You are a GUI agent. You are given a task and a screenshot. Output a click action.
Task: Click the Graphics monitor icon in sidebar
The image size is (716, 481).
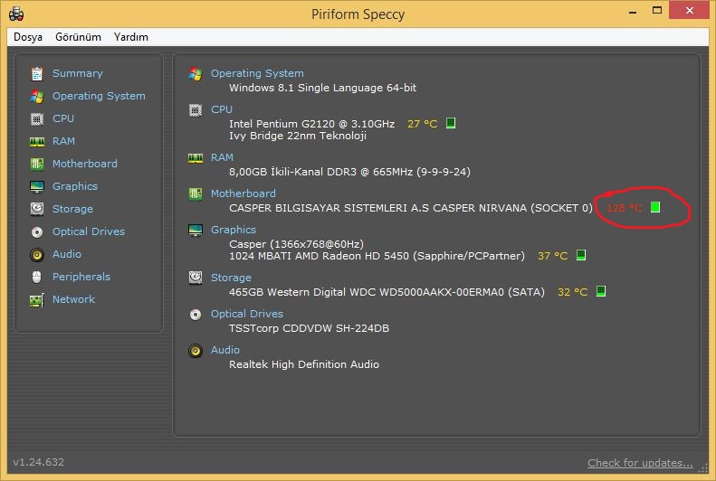coord(36,186)
